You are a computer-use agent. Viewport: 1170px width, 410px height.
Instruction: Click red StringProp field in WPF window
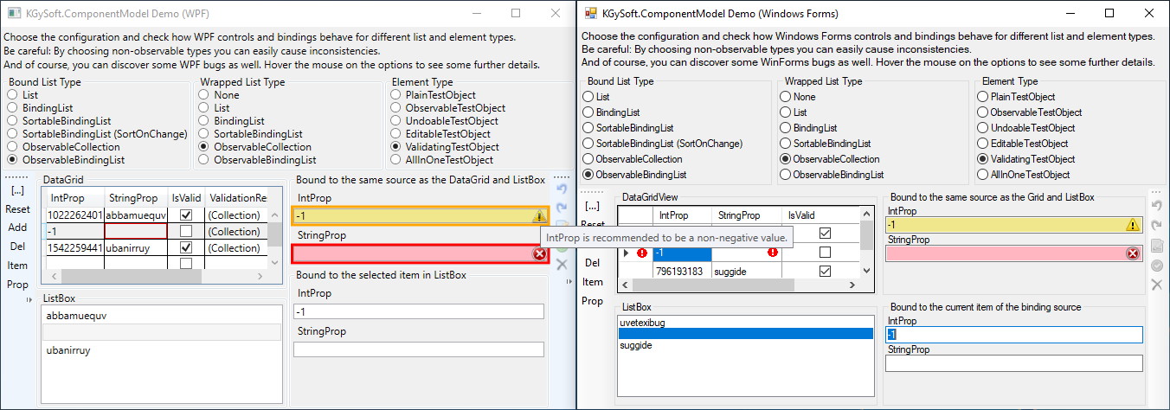click(x=421, y=253)
